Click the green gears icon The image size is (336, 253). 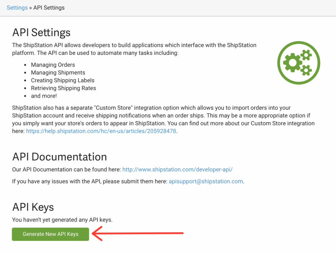coord(299,62)
